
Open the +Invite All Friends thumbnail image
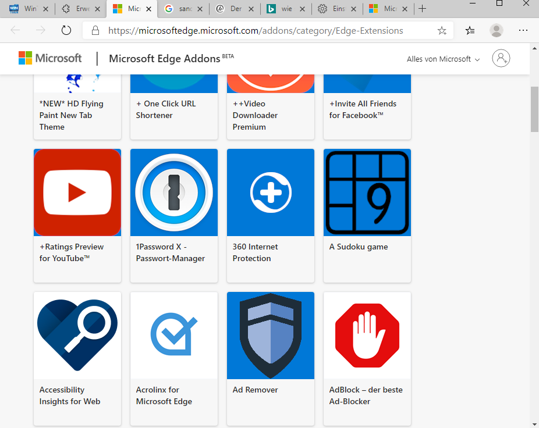click(x=367, y=84)
